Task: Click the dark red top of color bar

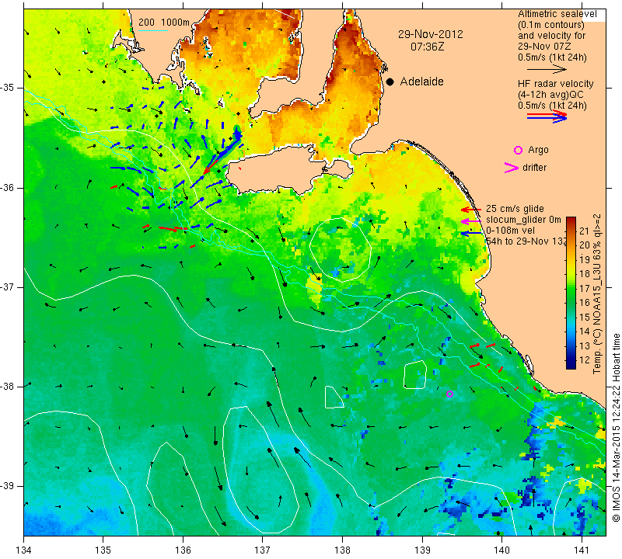Action: [x=571, y=220]
